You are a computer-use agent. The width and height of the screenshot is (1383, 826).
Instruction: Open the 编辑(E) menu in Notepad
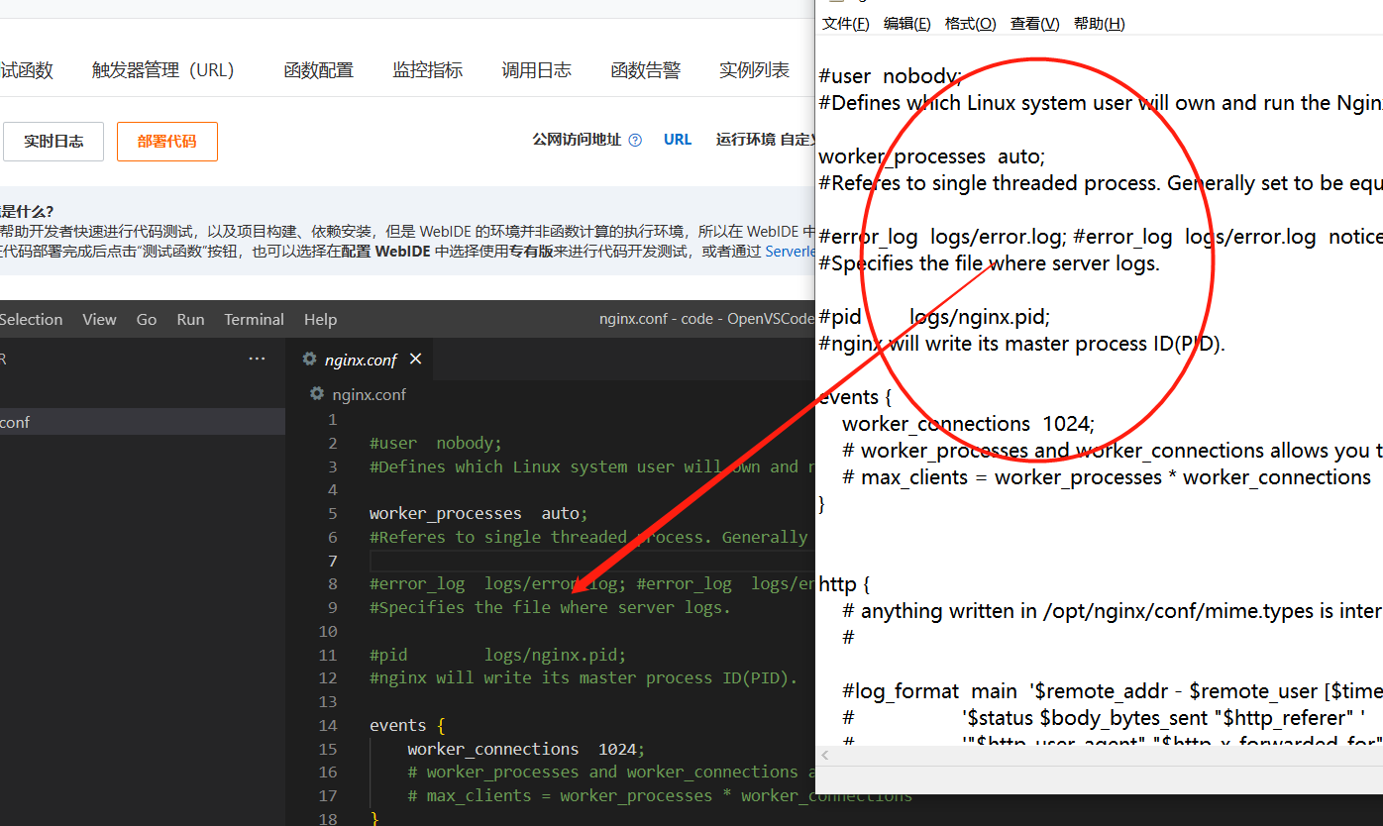pyautogui.click(x=906, y=23)
